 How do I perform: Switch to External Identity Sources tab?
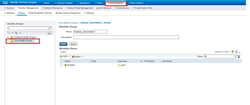pyautogui.click(x=40, y=13)
